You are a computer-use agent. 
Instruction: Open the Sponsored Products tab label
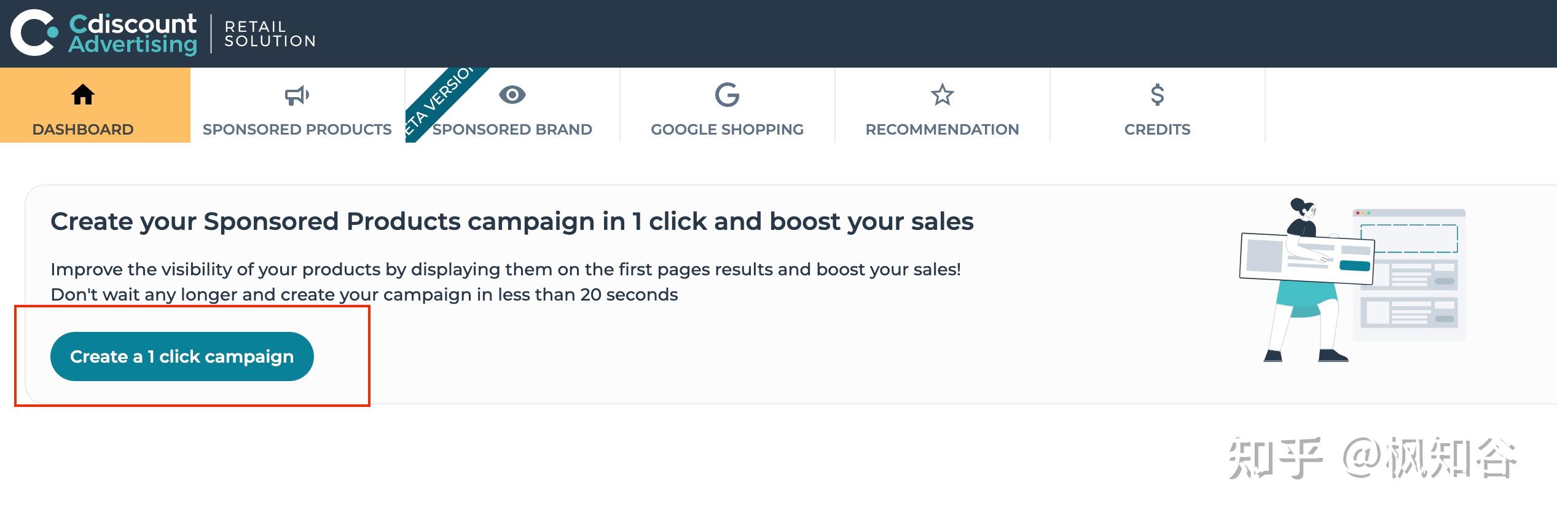[297, 129]
